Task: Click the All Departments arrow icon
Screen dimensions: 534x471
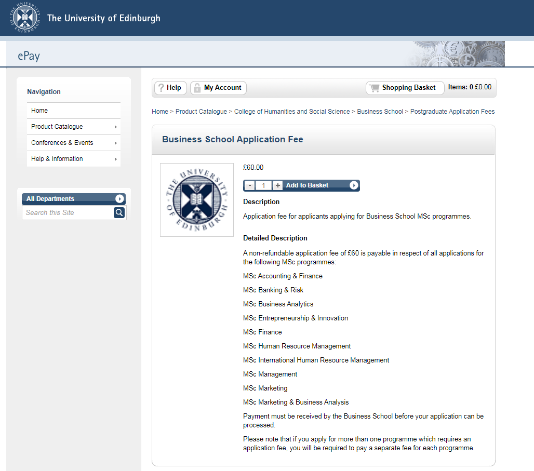Action: tap(119, 199)
